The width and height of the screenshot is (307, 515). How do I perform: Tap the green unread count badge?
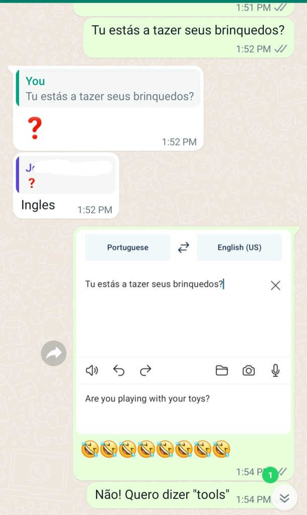pos(270,475)
